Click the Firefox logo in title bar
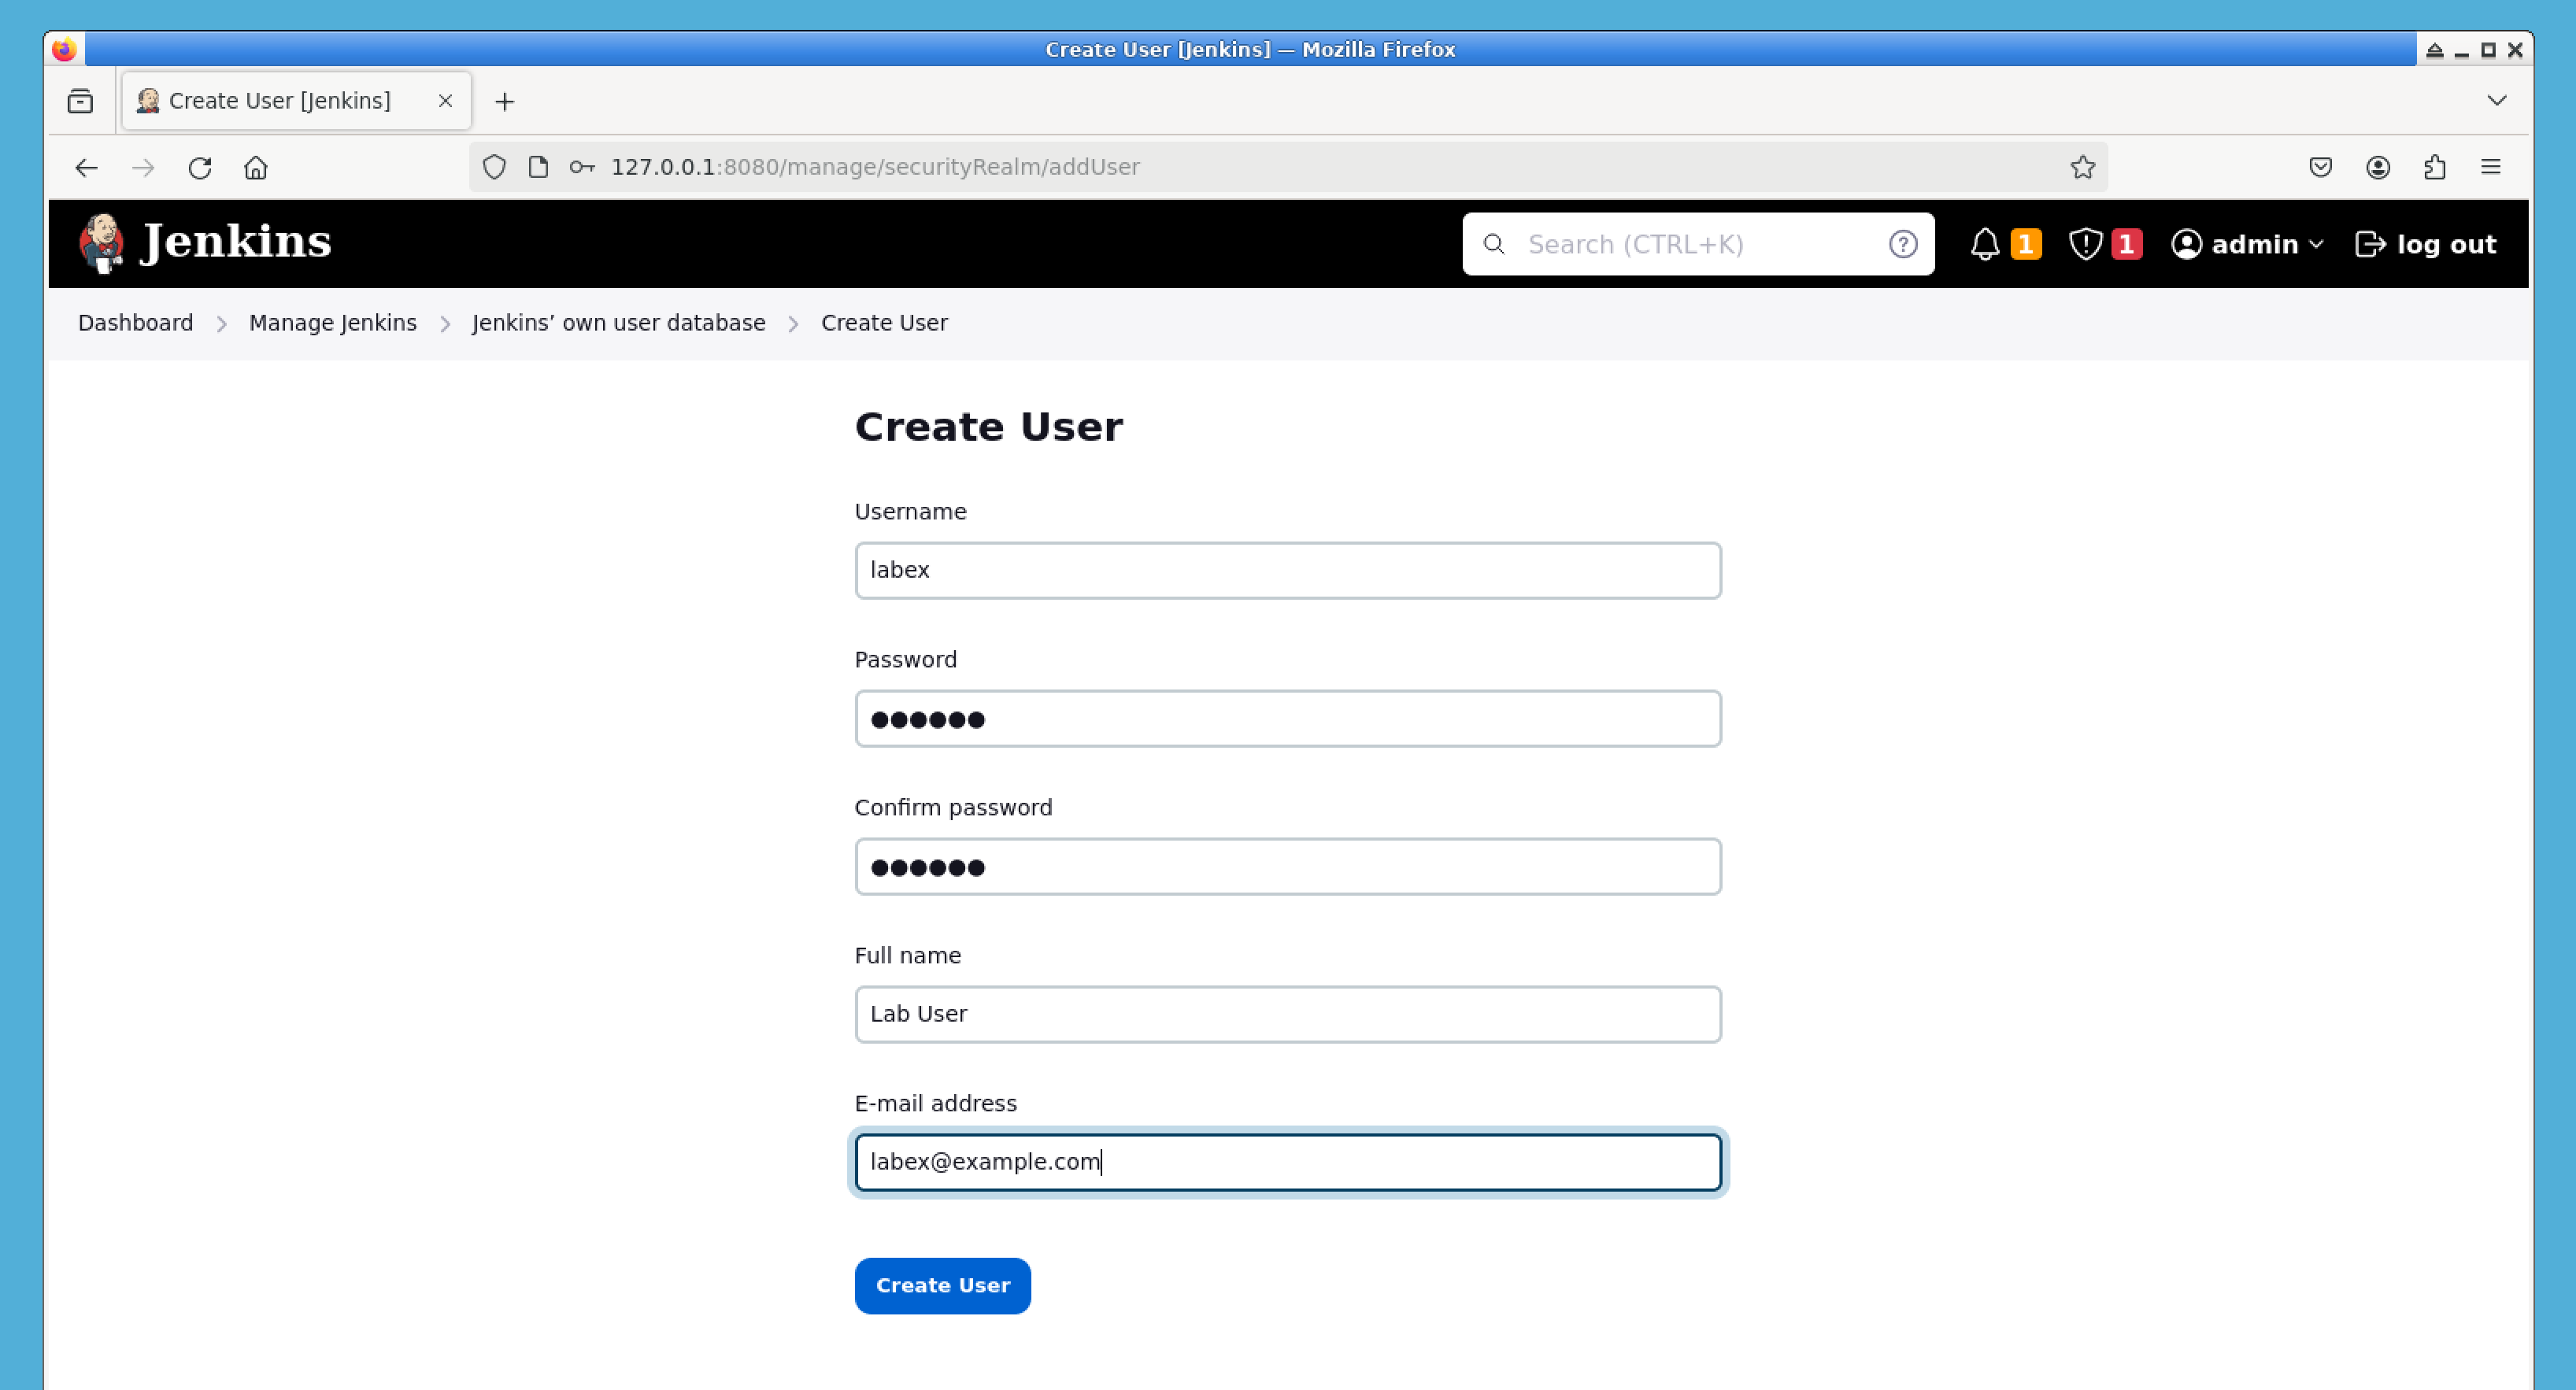Screen dimensions: 2576x1390 [x=64, y=49]
